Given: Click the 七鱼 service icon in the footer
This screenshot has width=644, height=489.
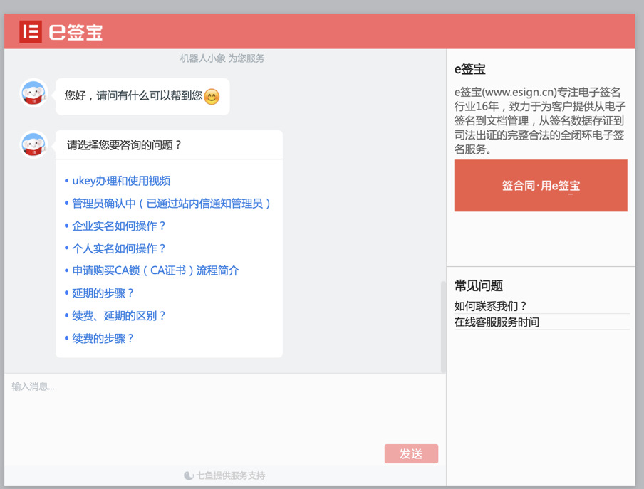Looking at the screenshot, I should point(189,475).
